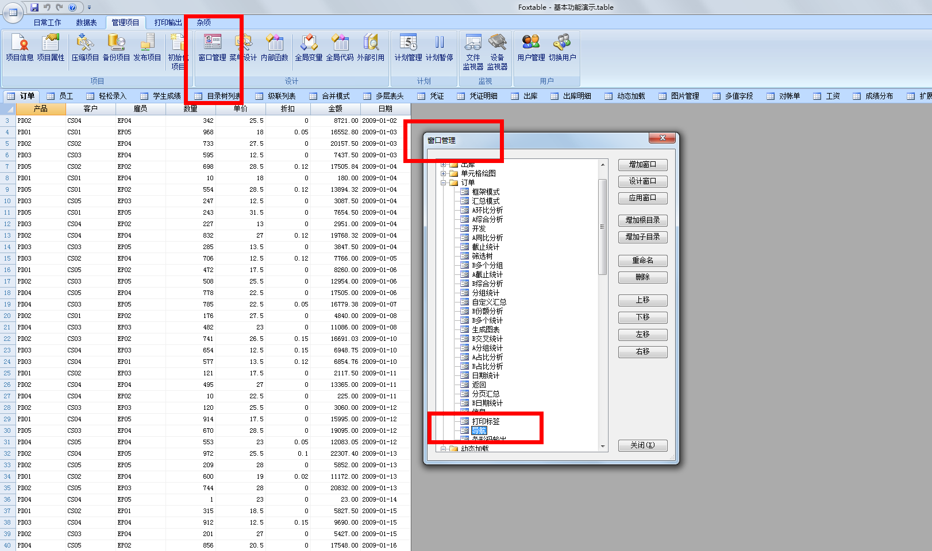Image resolution: width=932 pixels, height=551 pixels.
Task: Select row number 10 header in table
Action: click(x=7, y=201)
